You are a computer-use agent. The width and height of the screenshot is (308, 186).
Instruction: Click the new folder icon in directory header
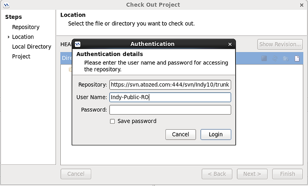286,58
